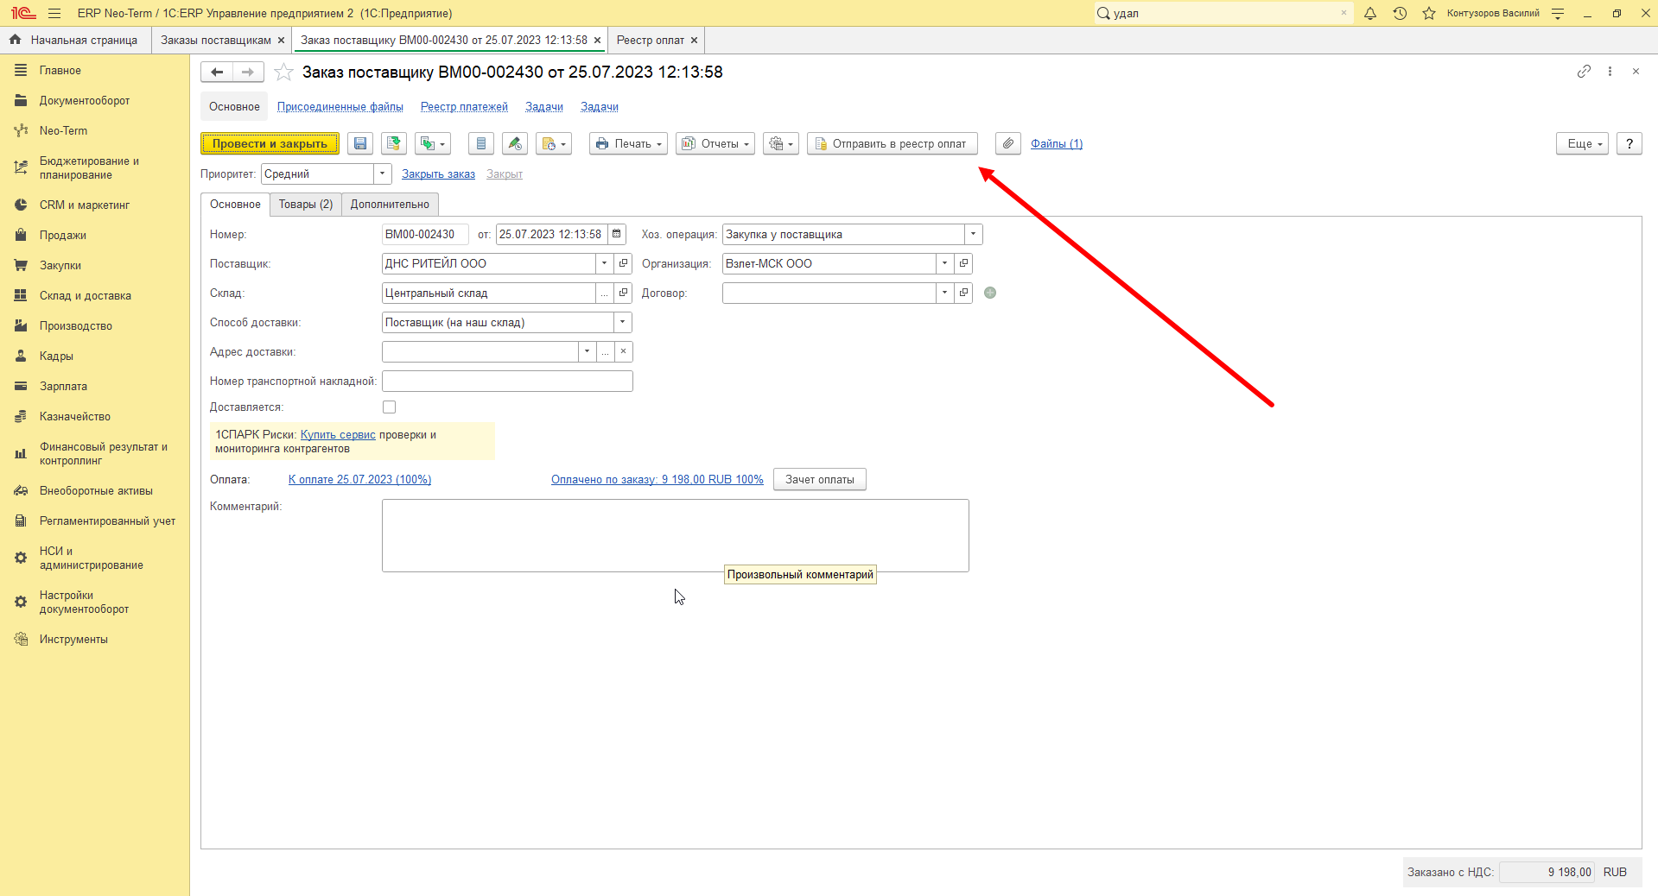
Task: Open the Реестр оплат tab
Action: pyautogui.click(x=650, y=40)
